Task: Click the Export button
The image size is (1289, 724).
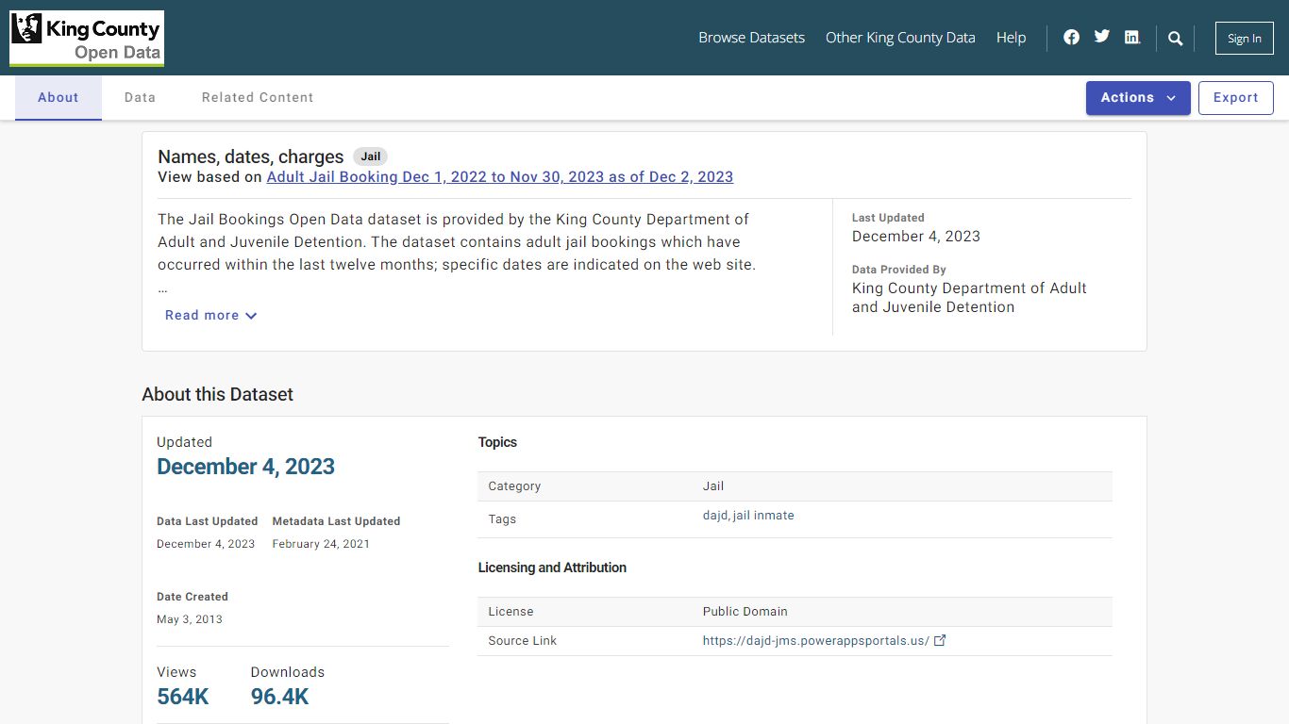Action: pos(1236,98)
